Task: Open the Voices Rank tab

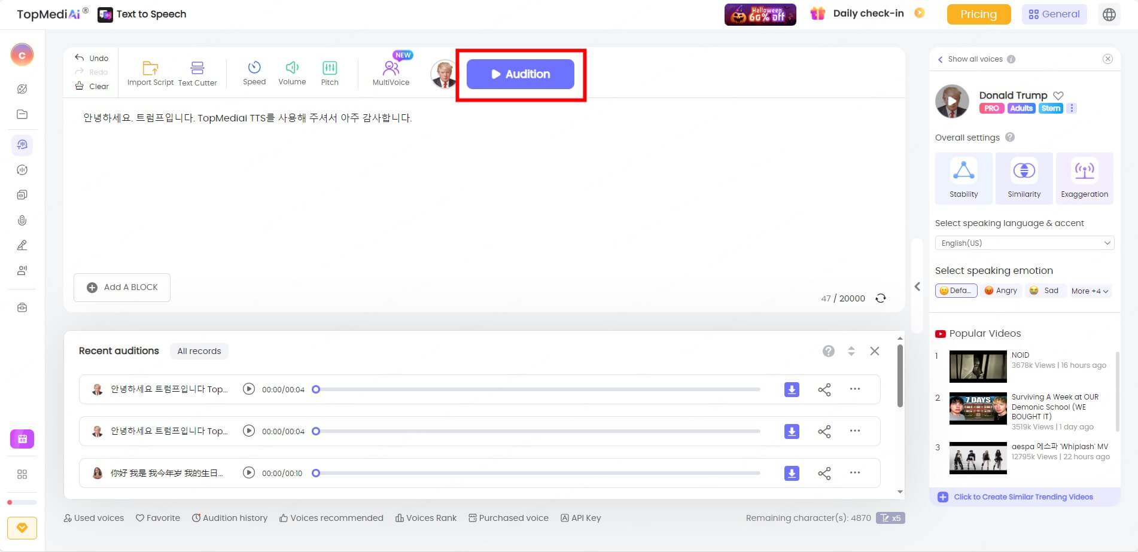Action: click(426, 518)
